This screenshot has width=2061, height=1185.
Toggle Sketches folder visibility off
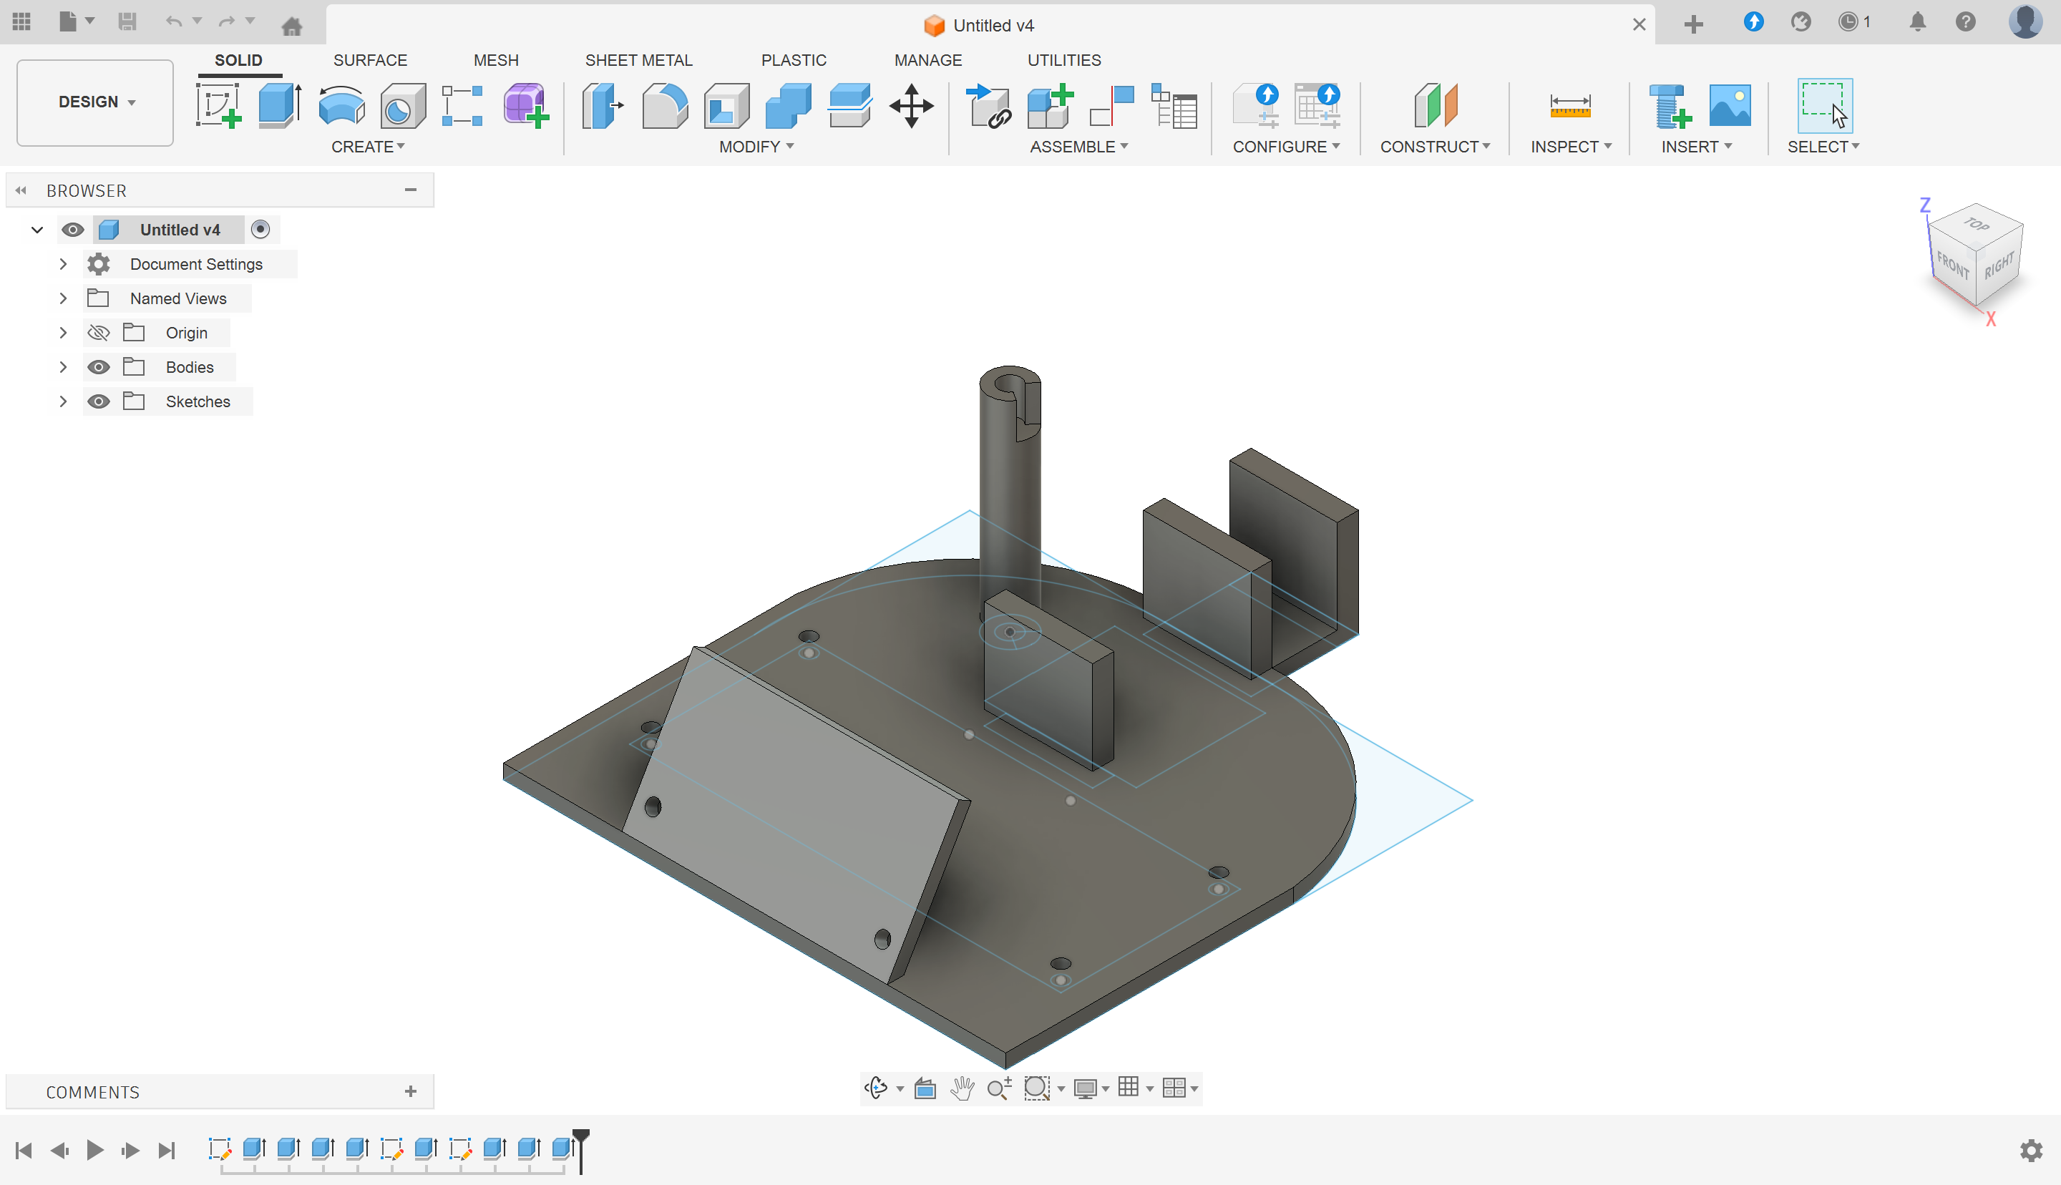(99, 401)
